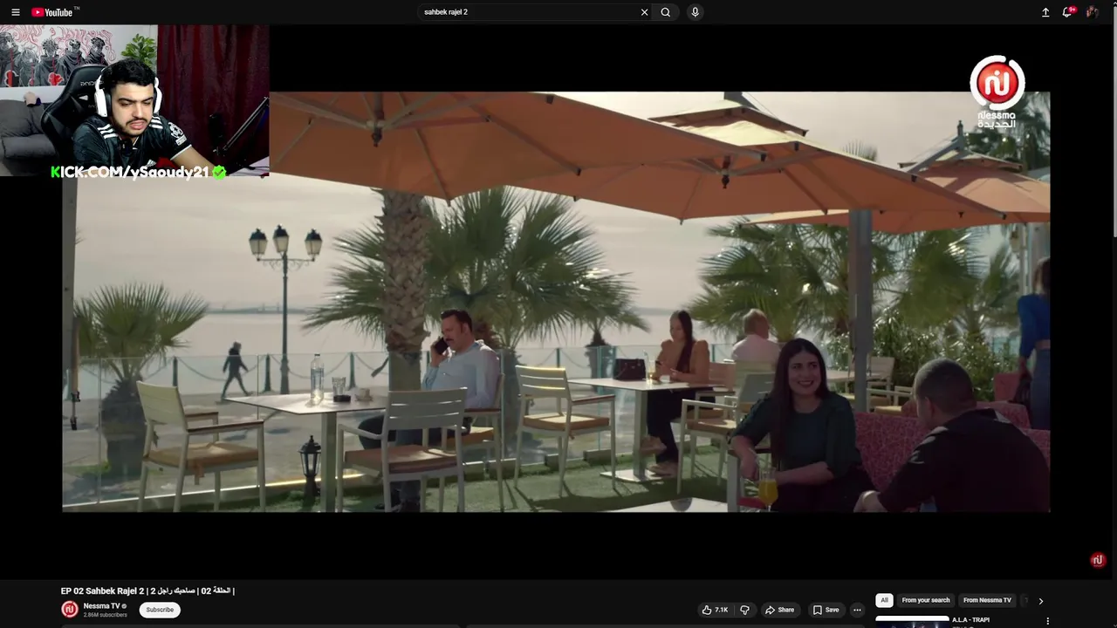Open the account avatar menu
Screen dimensions: 1117x628
click(1092, 12)
